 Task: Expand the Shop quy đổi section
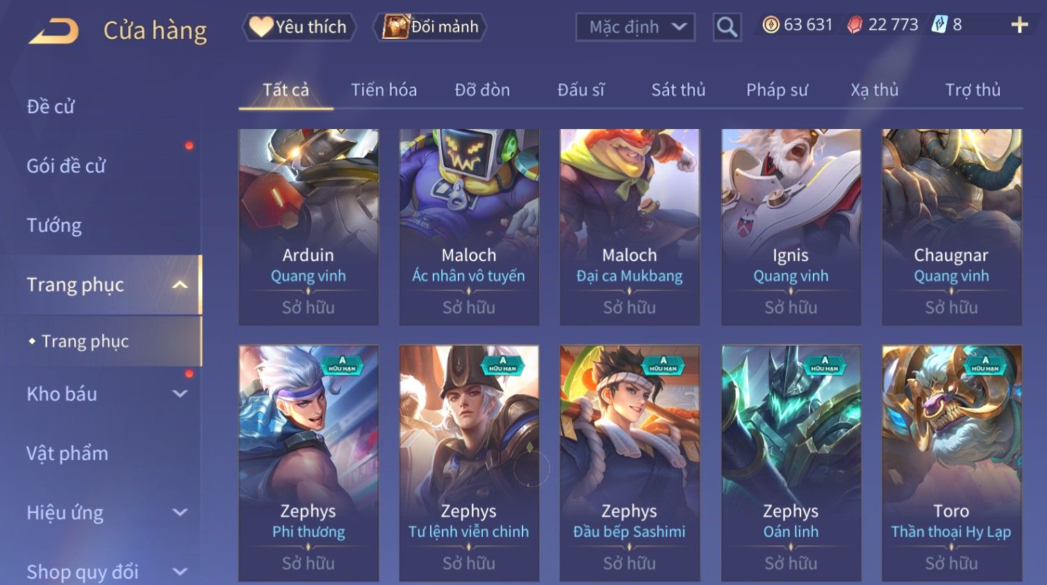pos(179,572)
